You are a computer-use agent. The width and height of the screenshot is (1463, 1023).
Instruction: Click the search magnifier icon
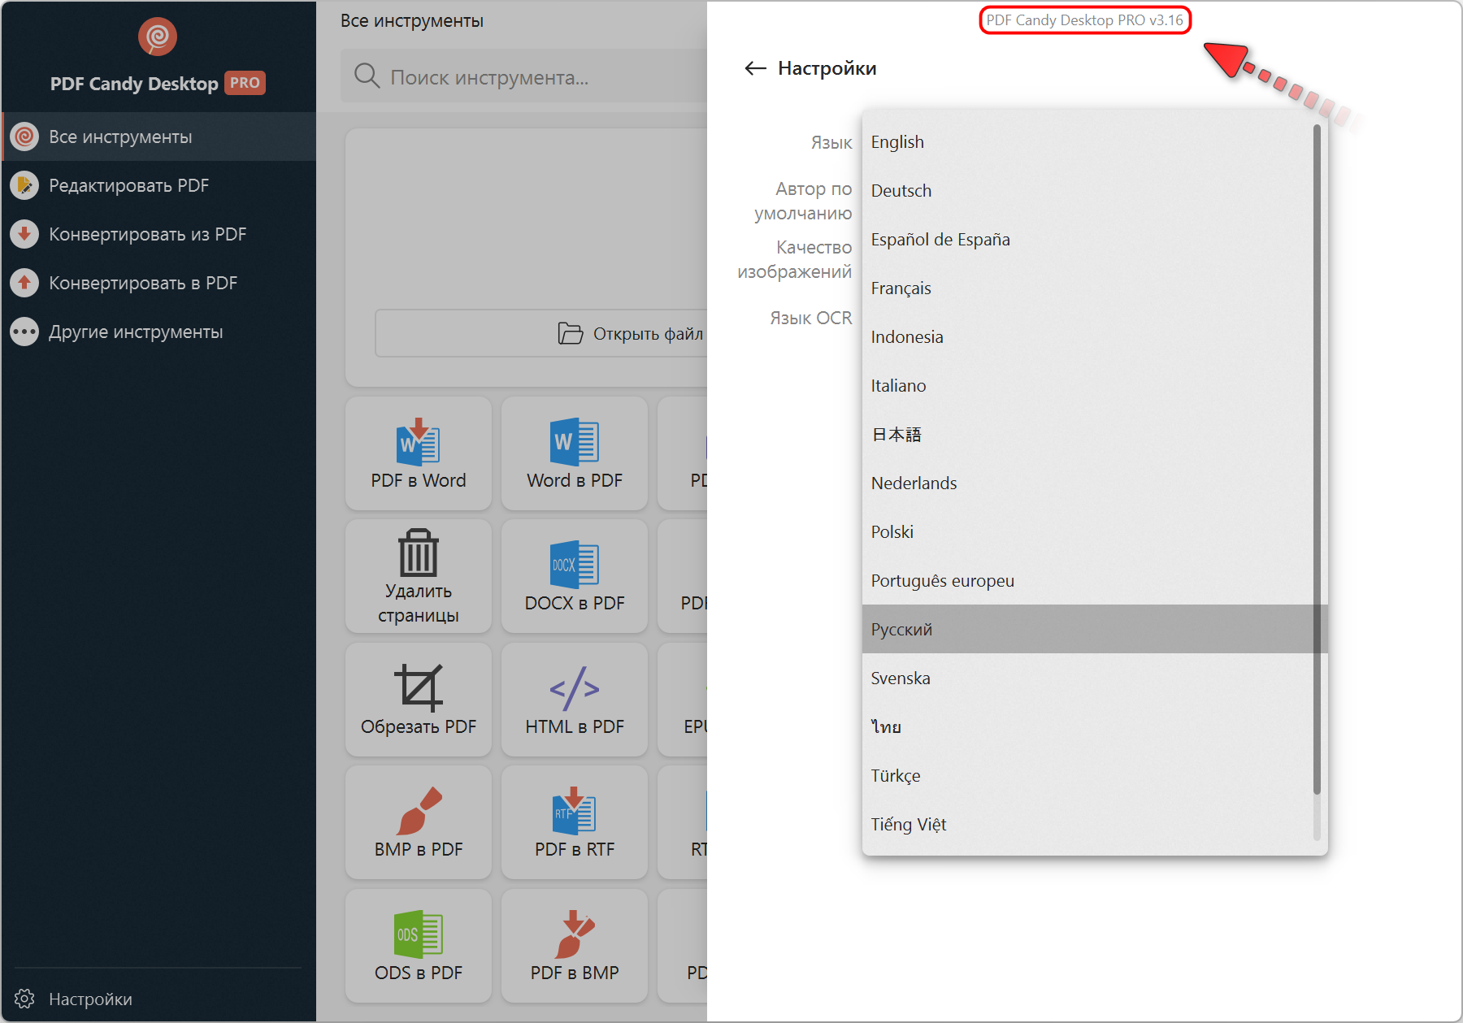pos(367,76)
